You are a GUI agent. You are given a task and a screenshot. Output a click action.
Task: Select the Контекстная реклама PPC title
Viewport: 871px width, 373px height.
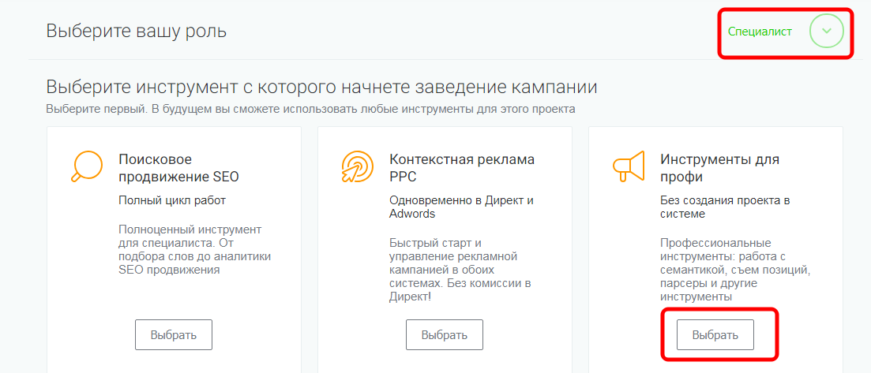[462, 167]
